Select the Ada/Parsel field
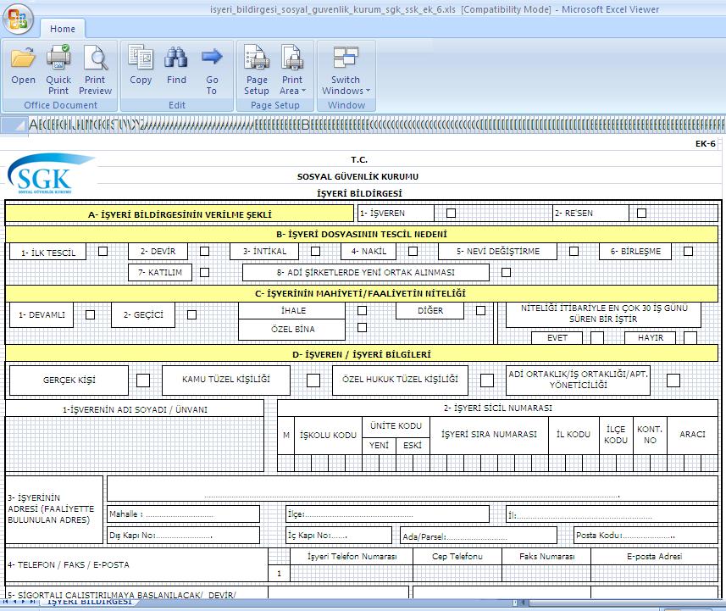 pos(479,535)
